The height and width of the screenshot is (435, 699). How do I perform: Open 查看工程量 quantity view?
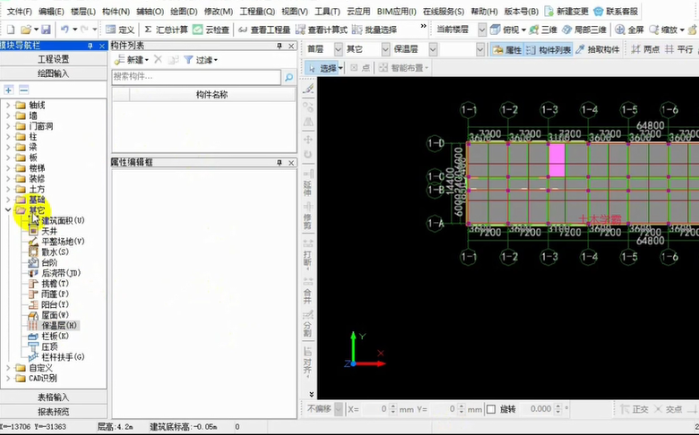263,30
